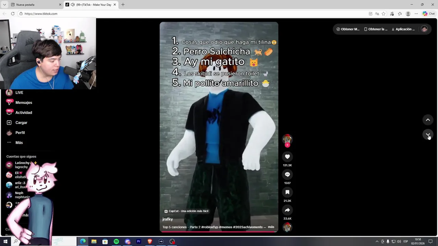Image resolution: width=438 pixels, height=246 pixels.
Task: Click the video progress bar
Action: [x=219, y=232]
